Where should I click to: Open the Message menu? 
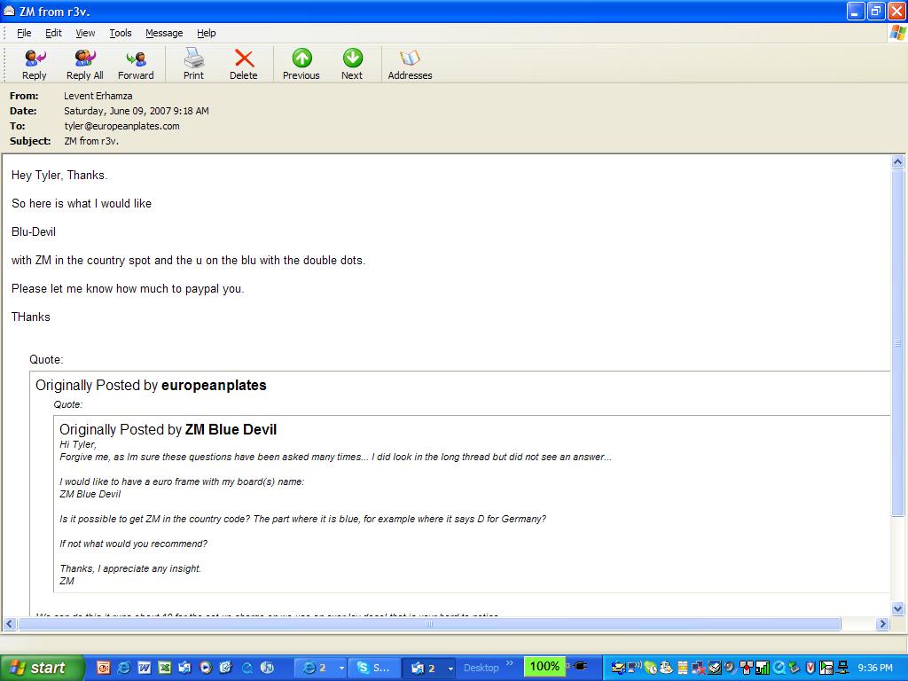click(164, 33)
